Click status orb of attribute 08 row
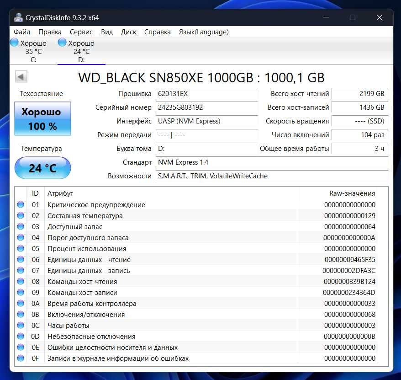The height and width of the screenshot is (380, 401). click(21, 281)
